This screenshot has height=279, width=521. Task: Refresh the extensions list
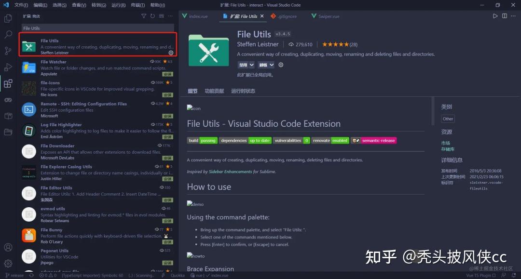click(x=152, y=16)
